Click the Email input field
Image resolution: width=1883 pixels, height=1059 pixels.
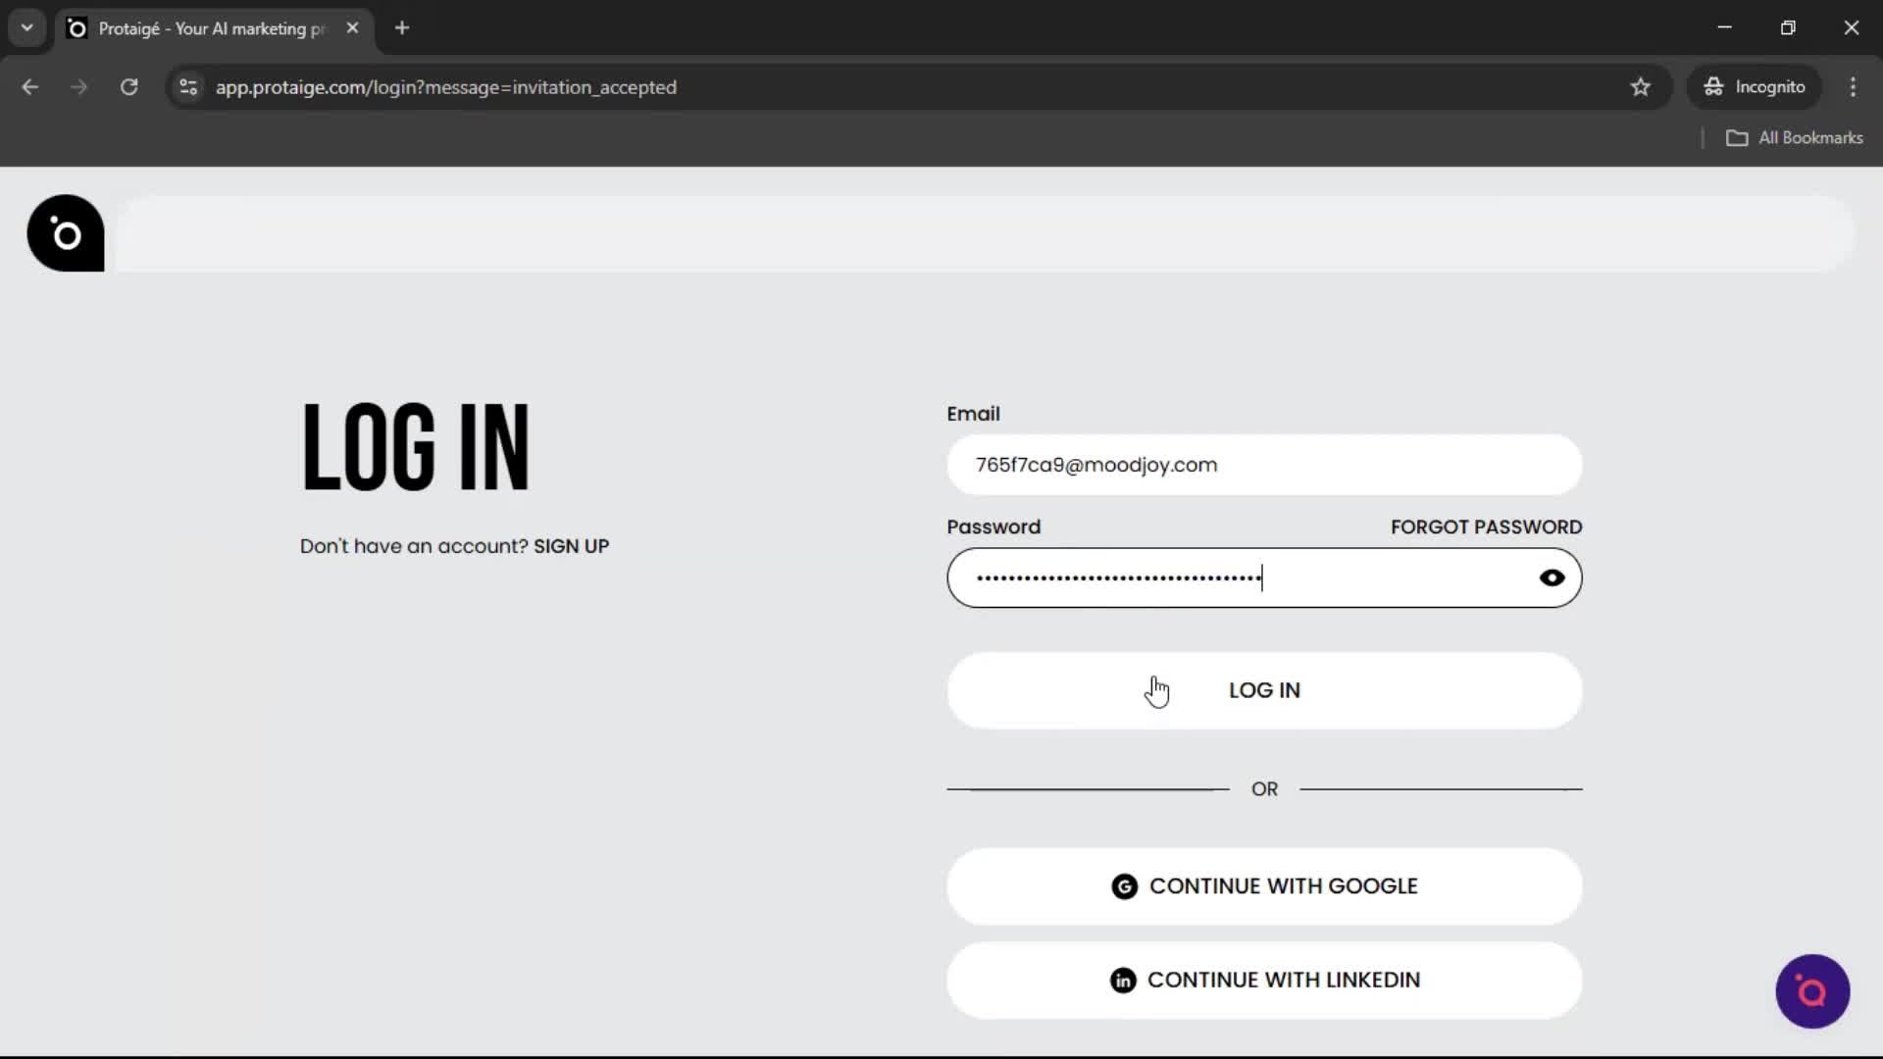1263,465
